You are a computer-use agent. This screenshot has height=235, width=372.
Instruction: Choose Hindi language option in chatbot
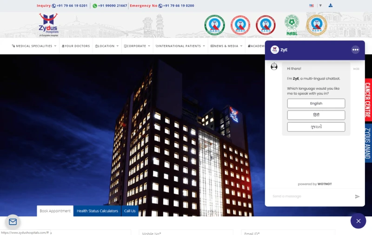pyautogui.click(x=316, y=115)
